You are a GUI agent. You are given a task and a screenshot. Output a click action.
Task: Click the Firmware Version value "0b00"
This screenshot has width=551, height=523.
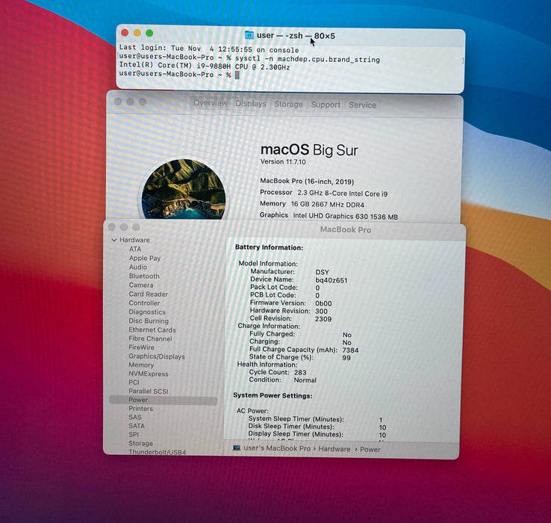pos(323,303)
